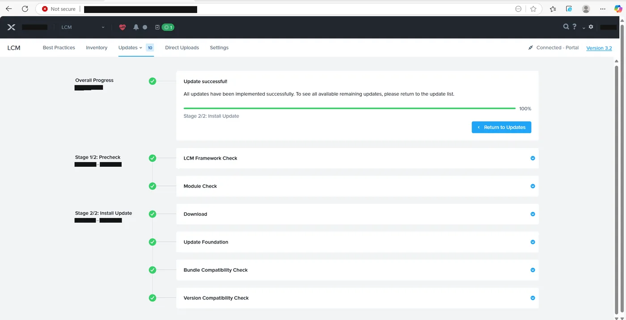This screenshot has width=626, height=320.
Task: Reload the page with the refresh icon
Action: tap(25, 9)
